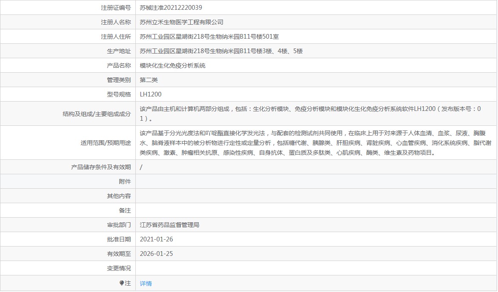The width and height of the screenshot is (498, 292).
Task: Click the 产品储存条件及有效期 label
Action: [101, 167]
